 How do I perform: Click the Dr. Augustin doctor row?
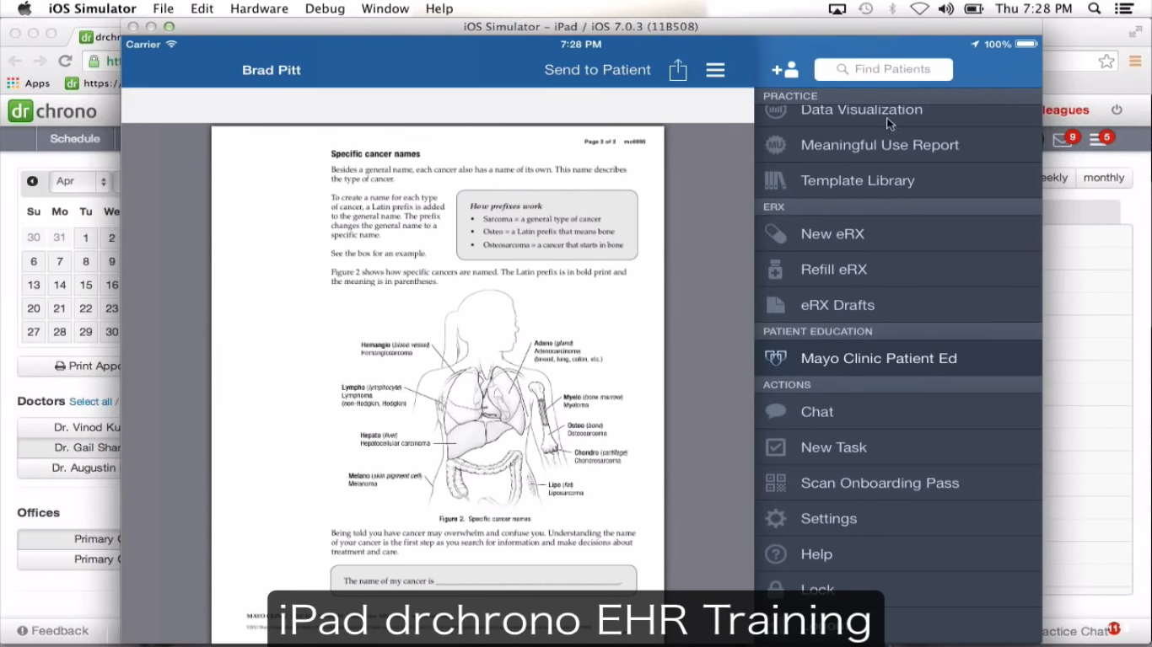[69, 468]
